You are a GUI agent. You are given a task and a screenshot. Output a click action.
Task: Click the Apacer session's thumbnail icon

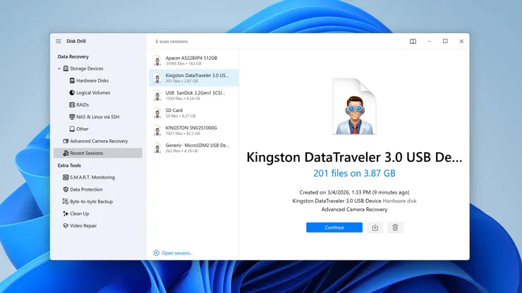[157, 61]
